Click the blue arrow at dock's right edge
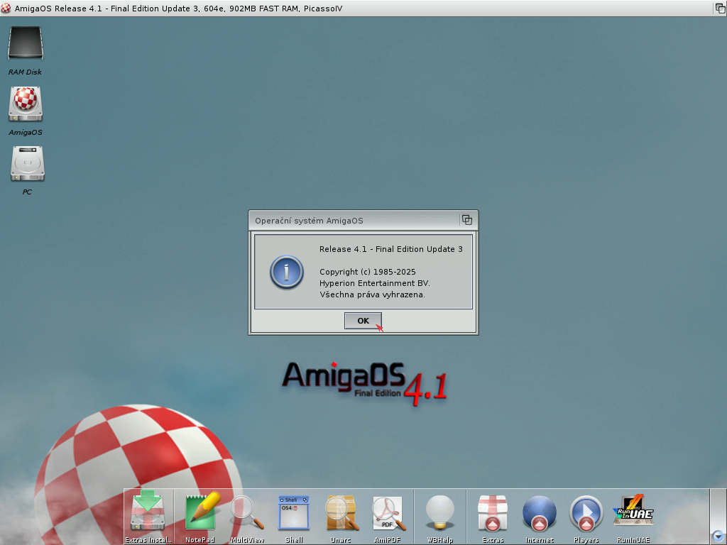The width and height of the screenshot is (727, 545). point(718,536)
